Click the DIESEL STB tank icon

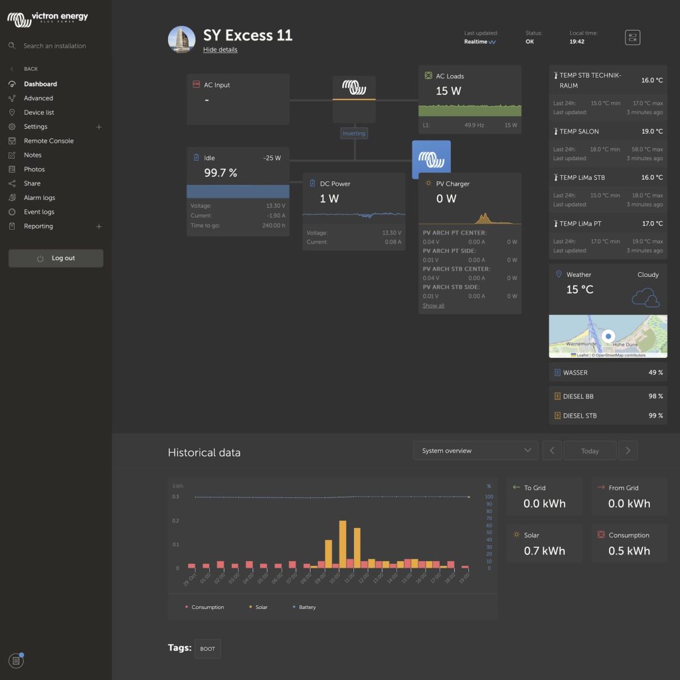click(x=557, y=416)
